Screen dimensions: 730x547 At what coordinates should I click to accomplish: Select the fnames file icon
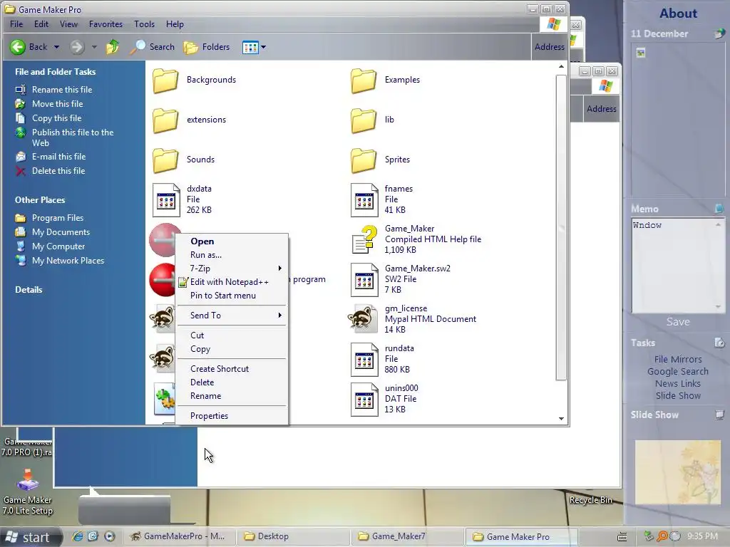364,200
